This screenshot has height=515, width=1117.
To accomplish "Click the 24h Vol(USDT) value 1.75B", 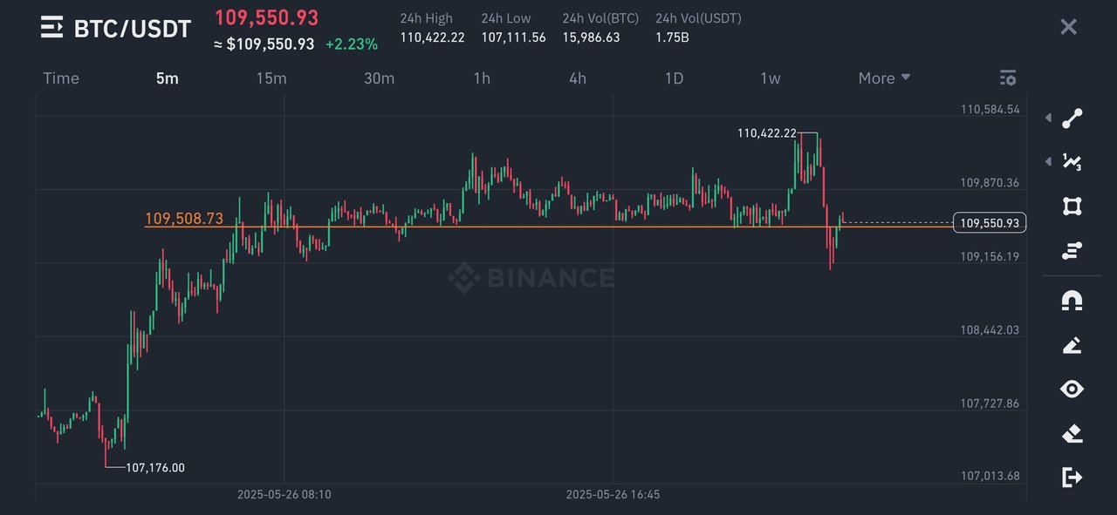I will coord(671,37).
